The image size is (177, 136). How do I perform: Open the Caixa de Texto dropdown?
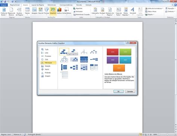(119, 12)
